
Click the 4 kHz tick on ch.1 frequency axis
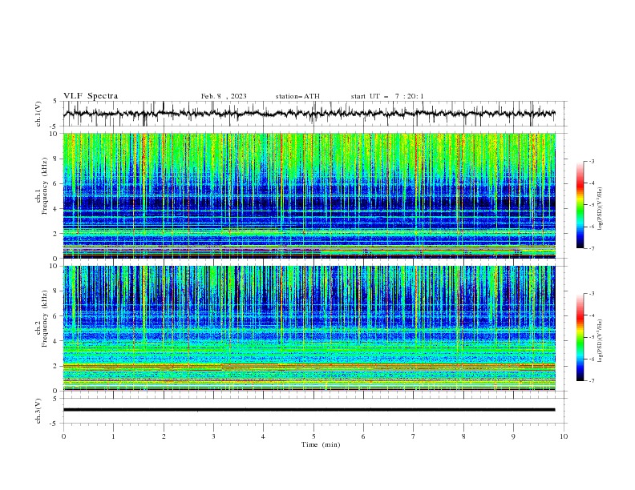(56, 209)
